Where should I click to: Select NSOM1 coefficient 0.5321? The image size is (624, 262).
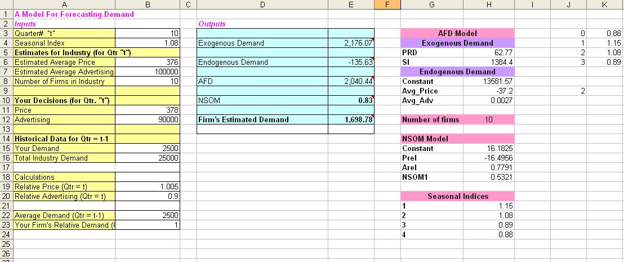pyautogui.click(x=489, y=177)
